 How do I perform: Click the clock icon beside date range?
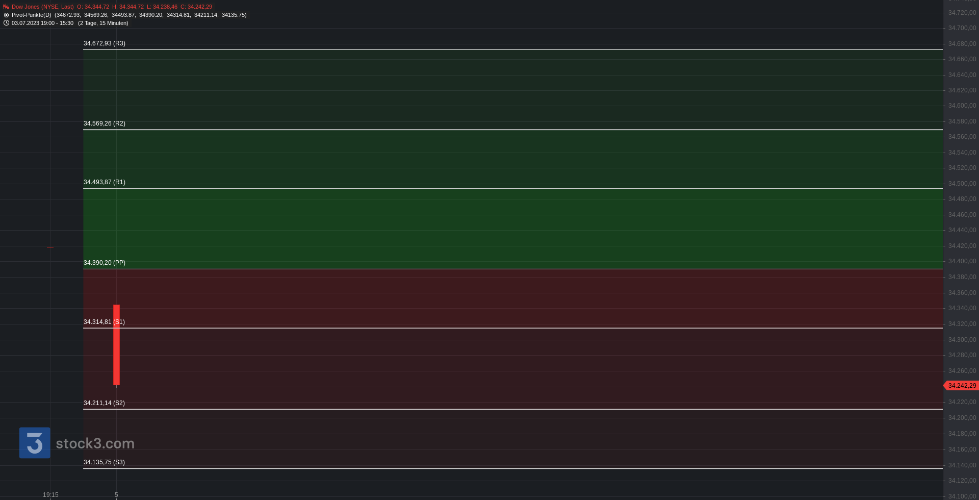pos(6,23)
